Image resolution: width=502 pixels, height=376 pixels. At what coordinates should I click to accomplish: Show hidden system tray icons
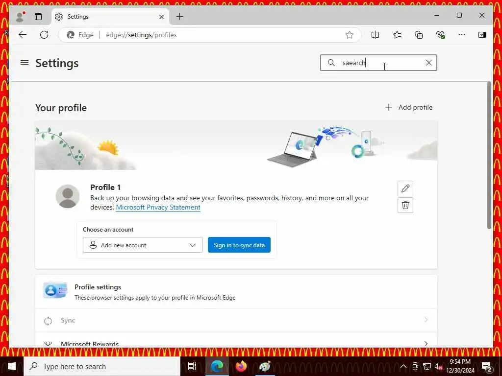(403, 366)
